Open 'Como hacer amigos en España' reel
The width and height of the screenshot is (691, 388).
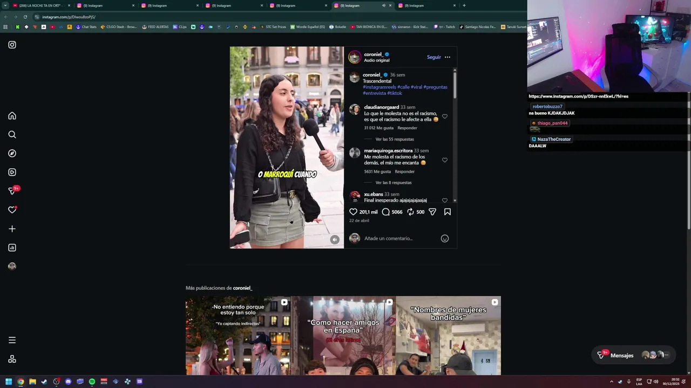343,336
